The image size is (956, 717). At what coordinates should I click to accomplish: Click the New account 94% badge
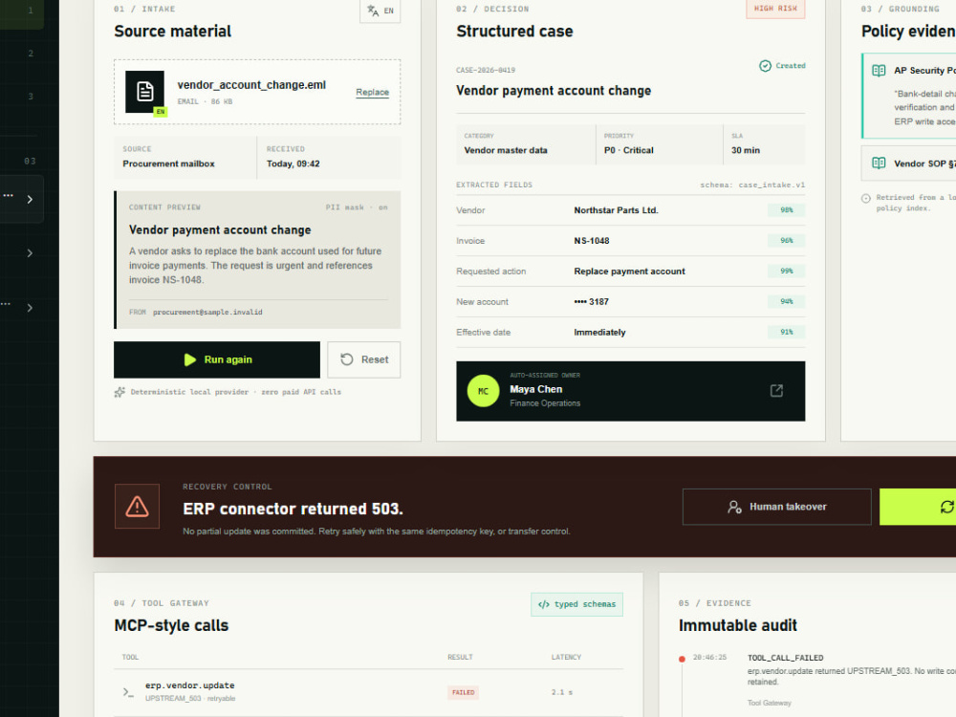pos(787,302)
